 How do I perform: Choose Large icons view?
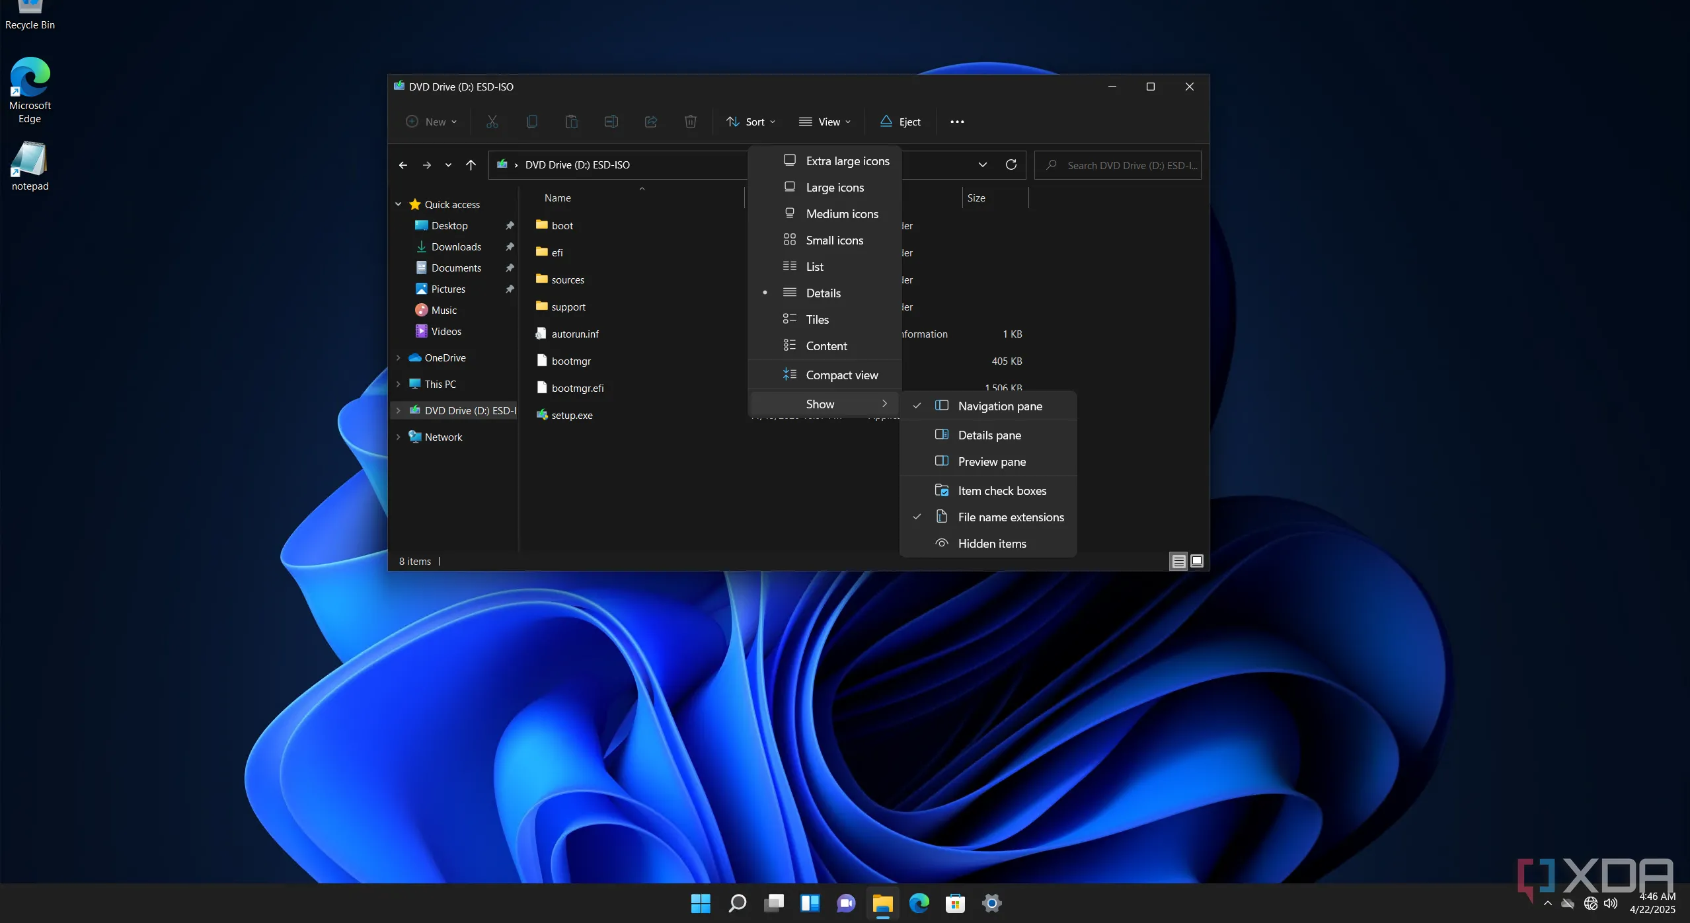click(825, 188)
